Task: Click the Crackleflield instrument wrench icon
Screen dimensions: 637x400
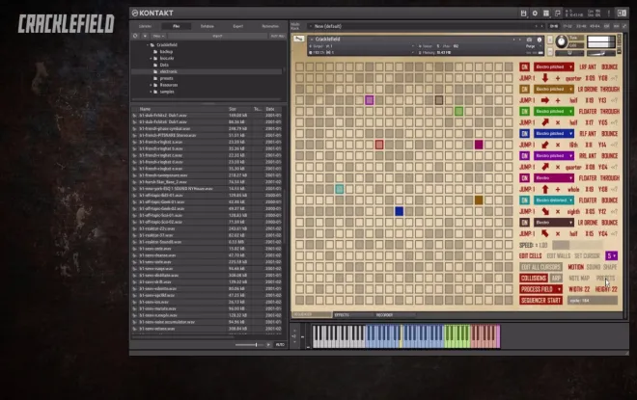Action: [298, 40]
